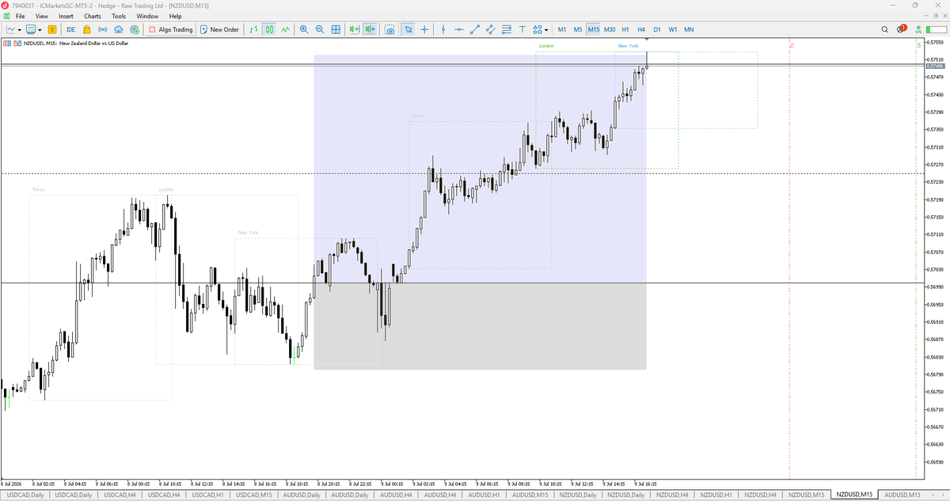Open notifications icon with red badge
Viewport: 950px width, 501px height.
(902, 29)
